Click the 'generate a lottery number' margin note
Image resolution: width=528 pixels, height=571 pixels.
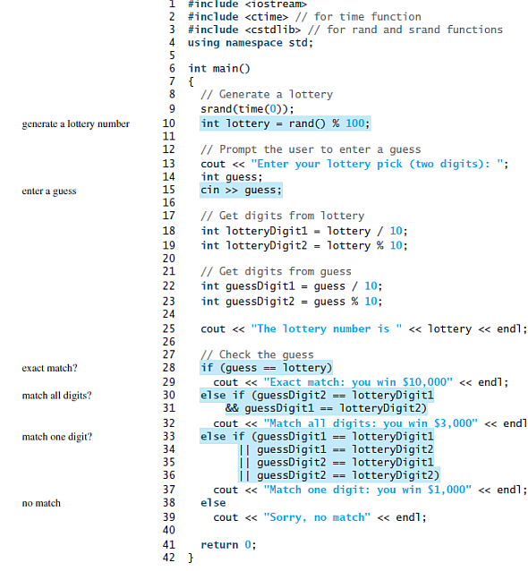click(x=76, y=124)
